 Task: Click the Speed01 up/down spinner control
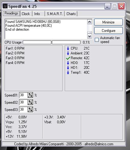(30, 95)
